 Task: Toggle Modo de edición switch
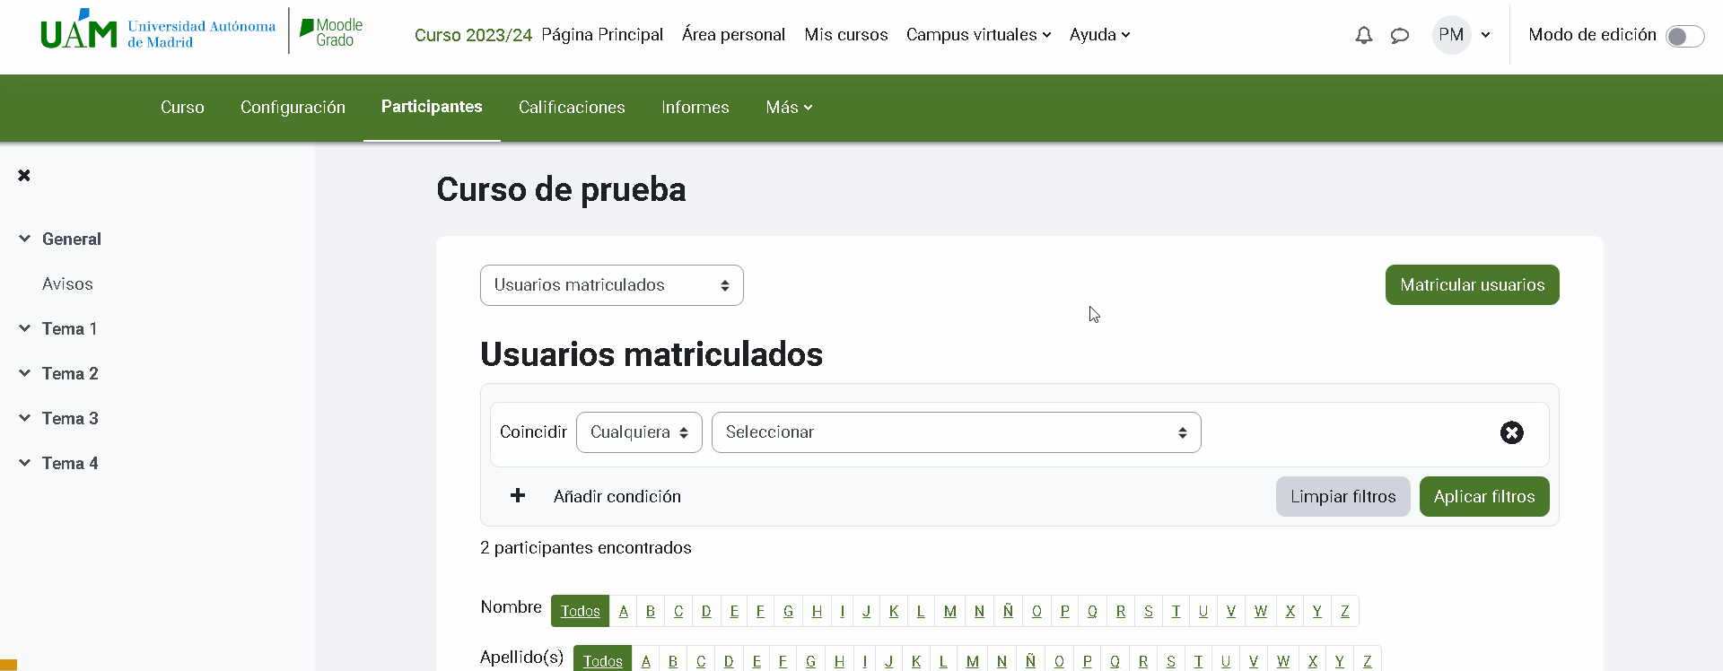1684,36
